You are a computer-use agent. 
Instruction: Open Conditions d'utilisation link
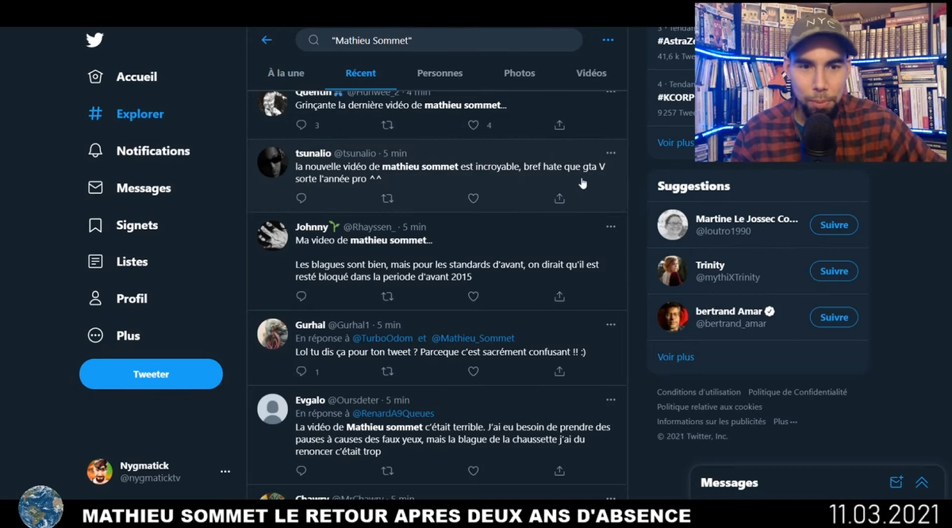pos(699,392)
